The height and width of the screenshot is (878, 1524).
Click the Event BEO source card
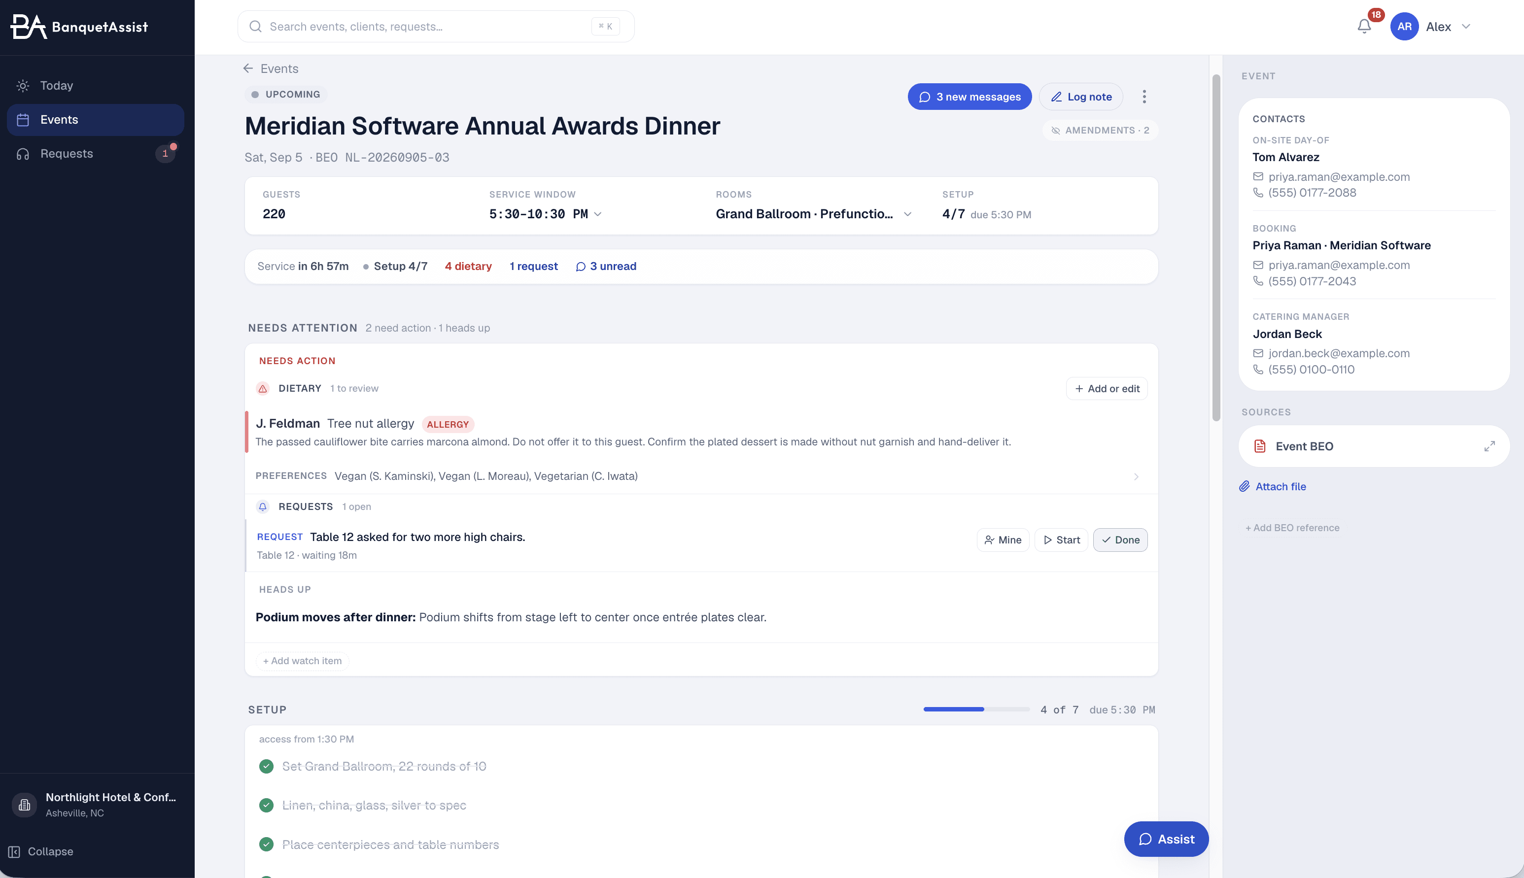(1374, 446)
